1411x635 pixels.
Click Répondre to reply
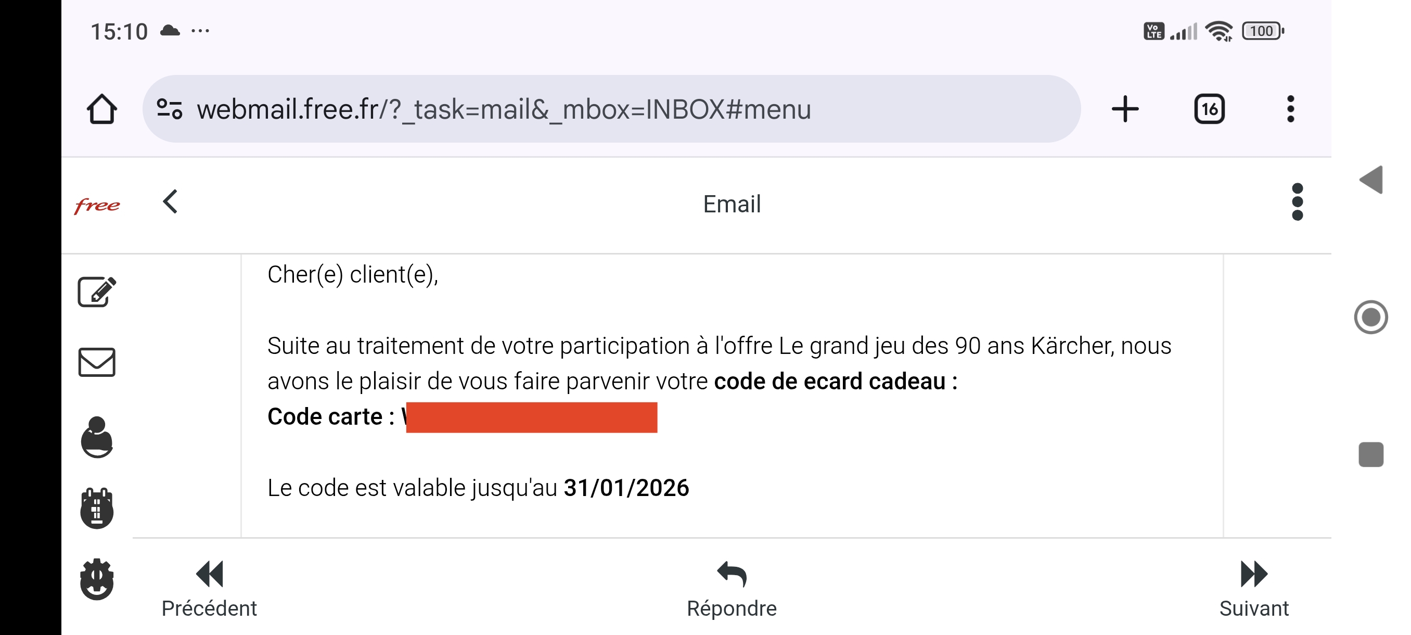[732, 590]
